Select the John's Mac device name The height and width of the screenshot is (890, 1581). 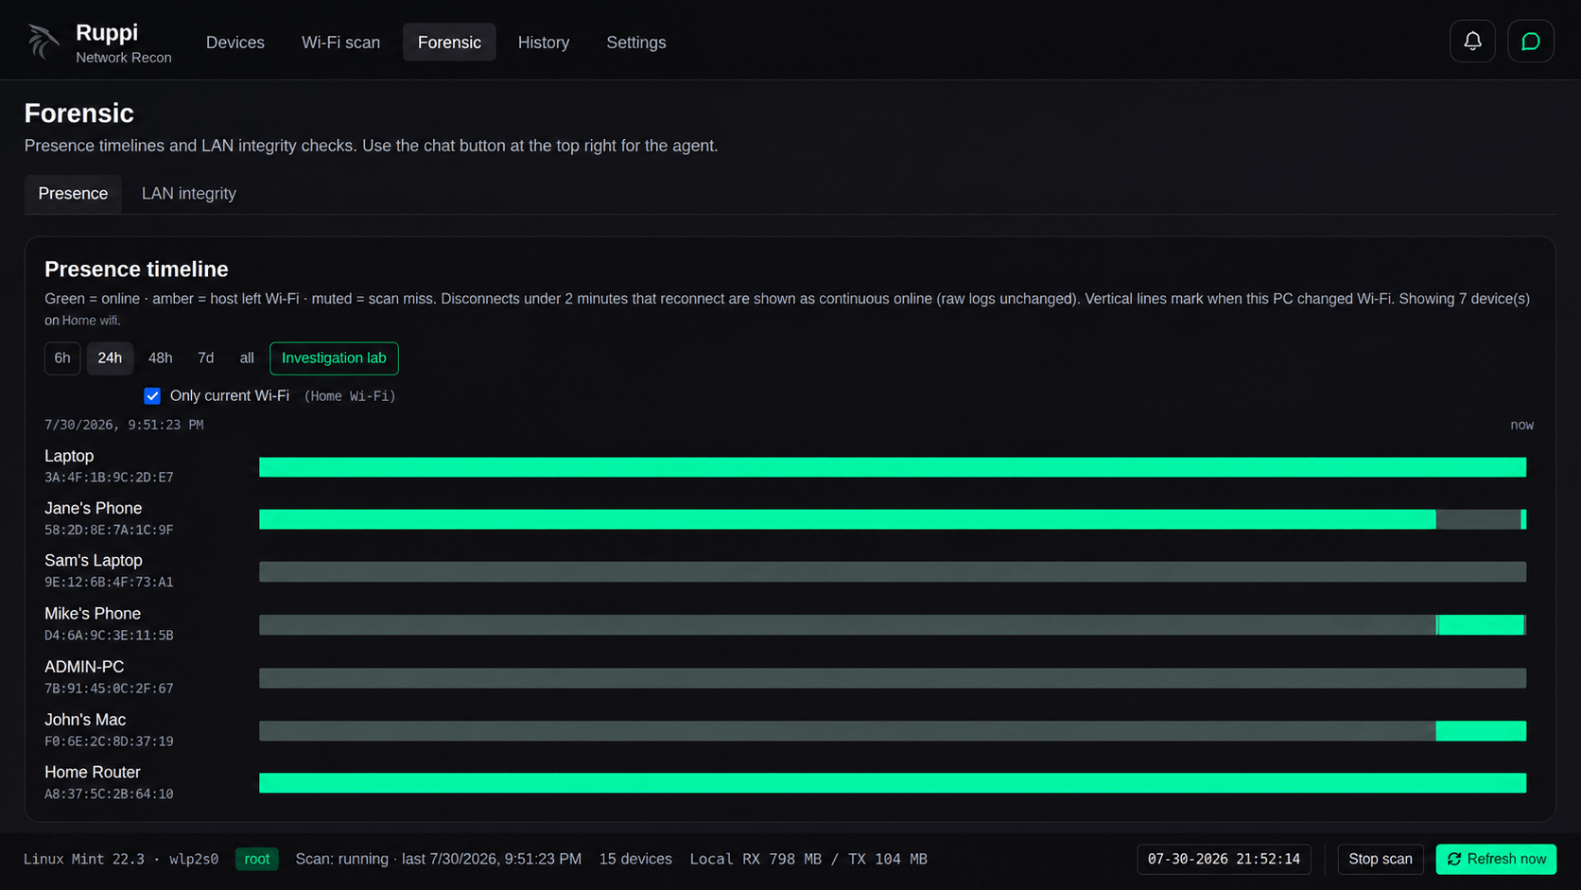85,720
